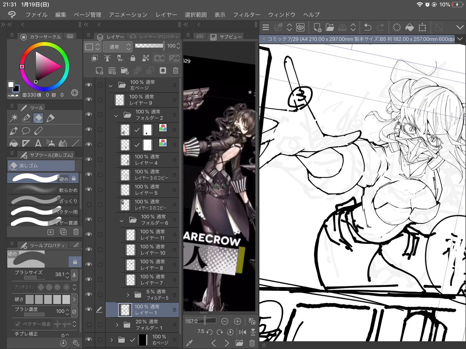Select the Fill bucket tool
The width and height of the screenshot is (466, 349).
(14, 143)
